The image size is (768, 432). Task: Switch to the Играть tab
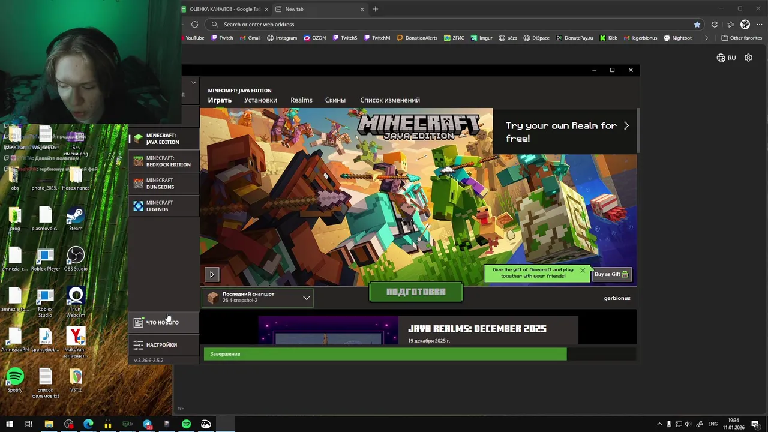[x=220, y=100]
